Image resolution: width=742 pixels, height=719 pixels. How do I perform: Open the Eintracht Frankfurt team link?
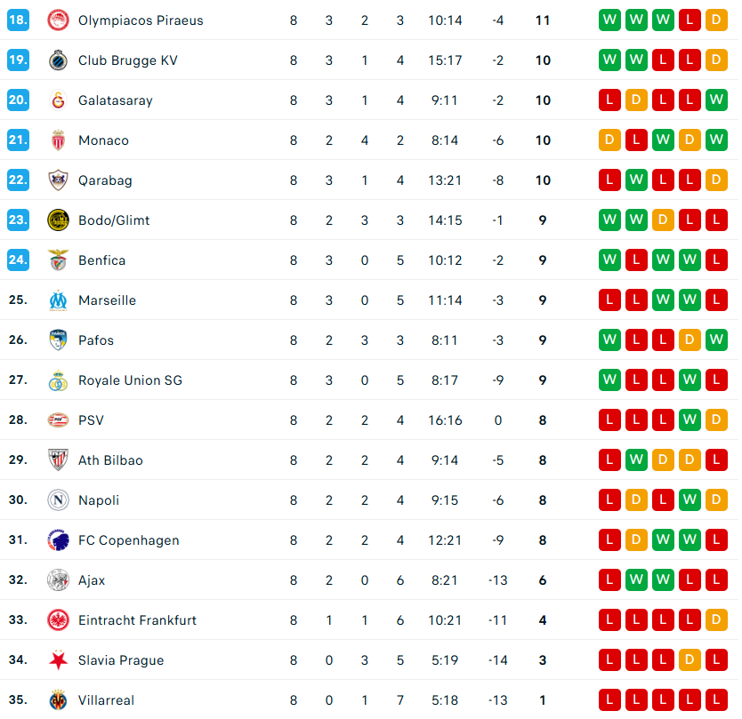tap(137, 620)
